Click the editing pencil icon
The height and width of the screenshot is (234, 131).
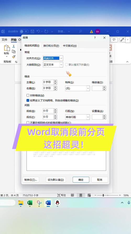coord(122,39)
